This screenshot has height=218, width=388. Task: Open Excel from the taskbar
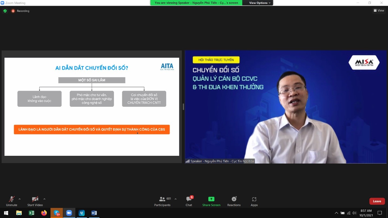pyautogui.click(x=31, y=213)
